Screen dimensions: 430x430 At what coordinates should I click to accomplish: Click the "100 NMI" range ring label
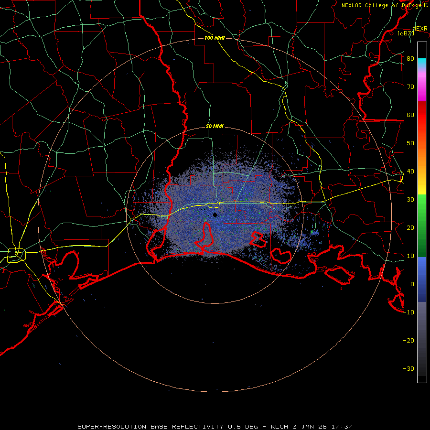(x=215, y=38)
